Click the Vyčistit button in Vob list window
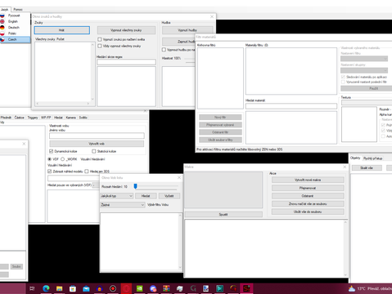The width and height of the screenshot is (392, 294). point(169,196)
